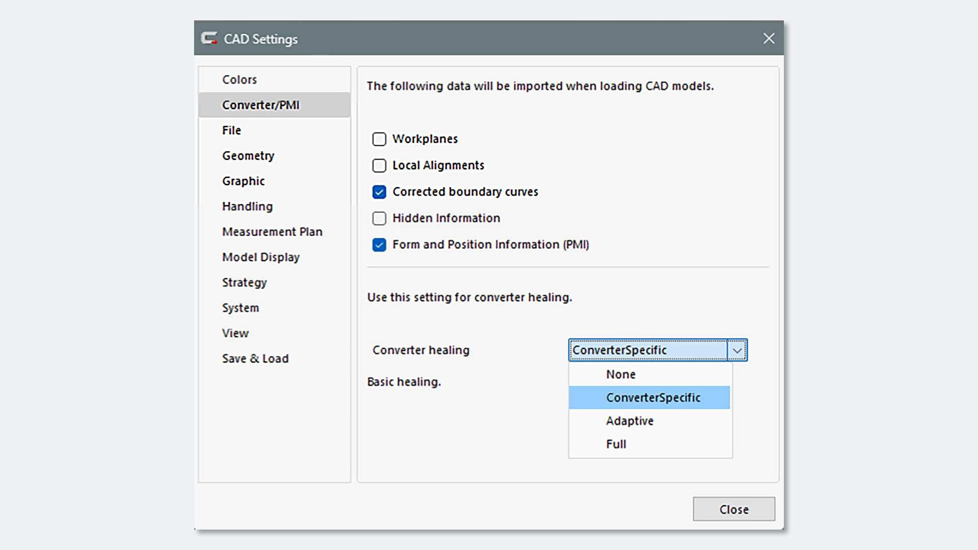Enable the Workplanes checkbox

[379, 139]
